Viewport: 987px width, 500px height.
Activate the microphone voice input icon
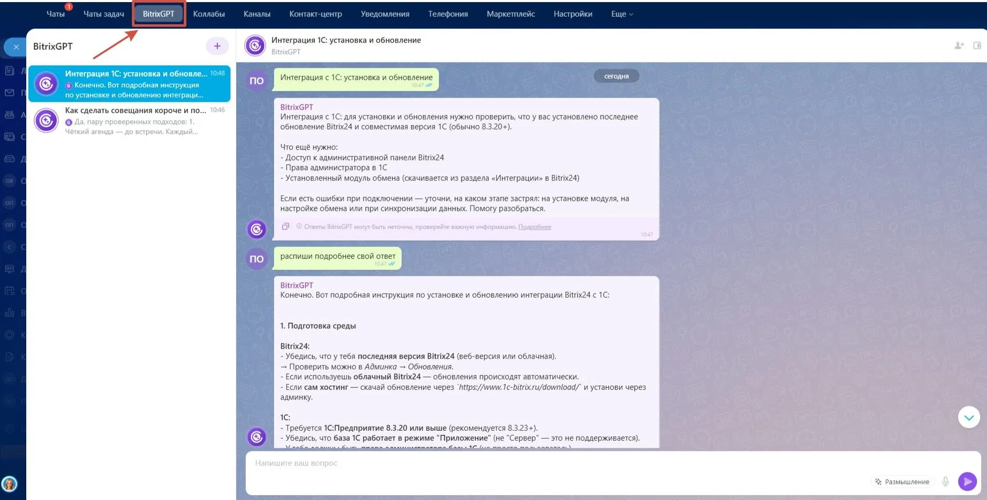(x=945, y=481)
